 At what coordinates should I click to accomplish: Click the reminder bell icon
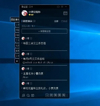[30, 7]
